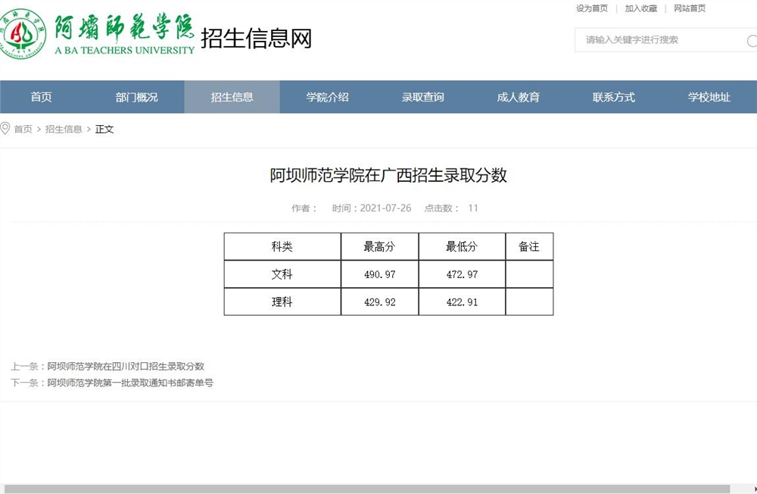Click the 理科 row label cell
757x494 pixels.
click(x=282, y=302)
